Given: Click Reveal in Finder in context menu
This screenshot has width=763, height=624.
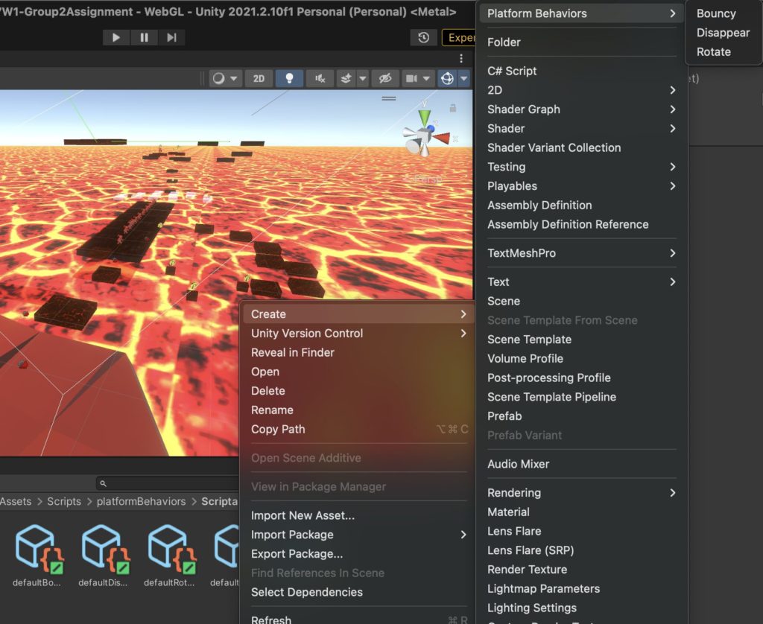Looking at the screenshot, I should tap(292, 352).
